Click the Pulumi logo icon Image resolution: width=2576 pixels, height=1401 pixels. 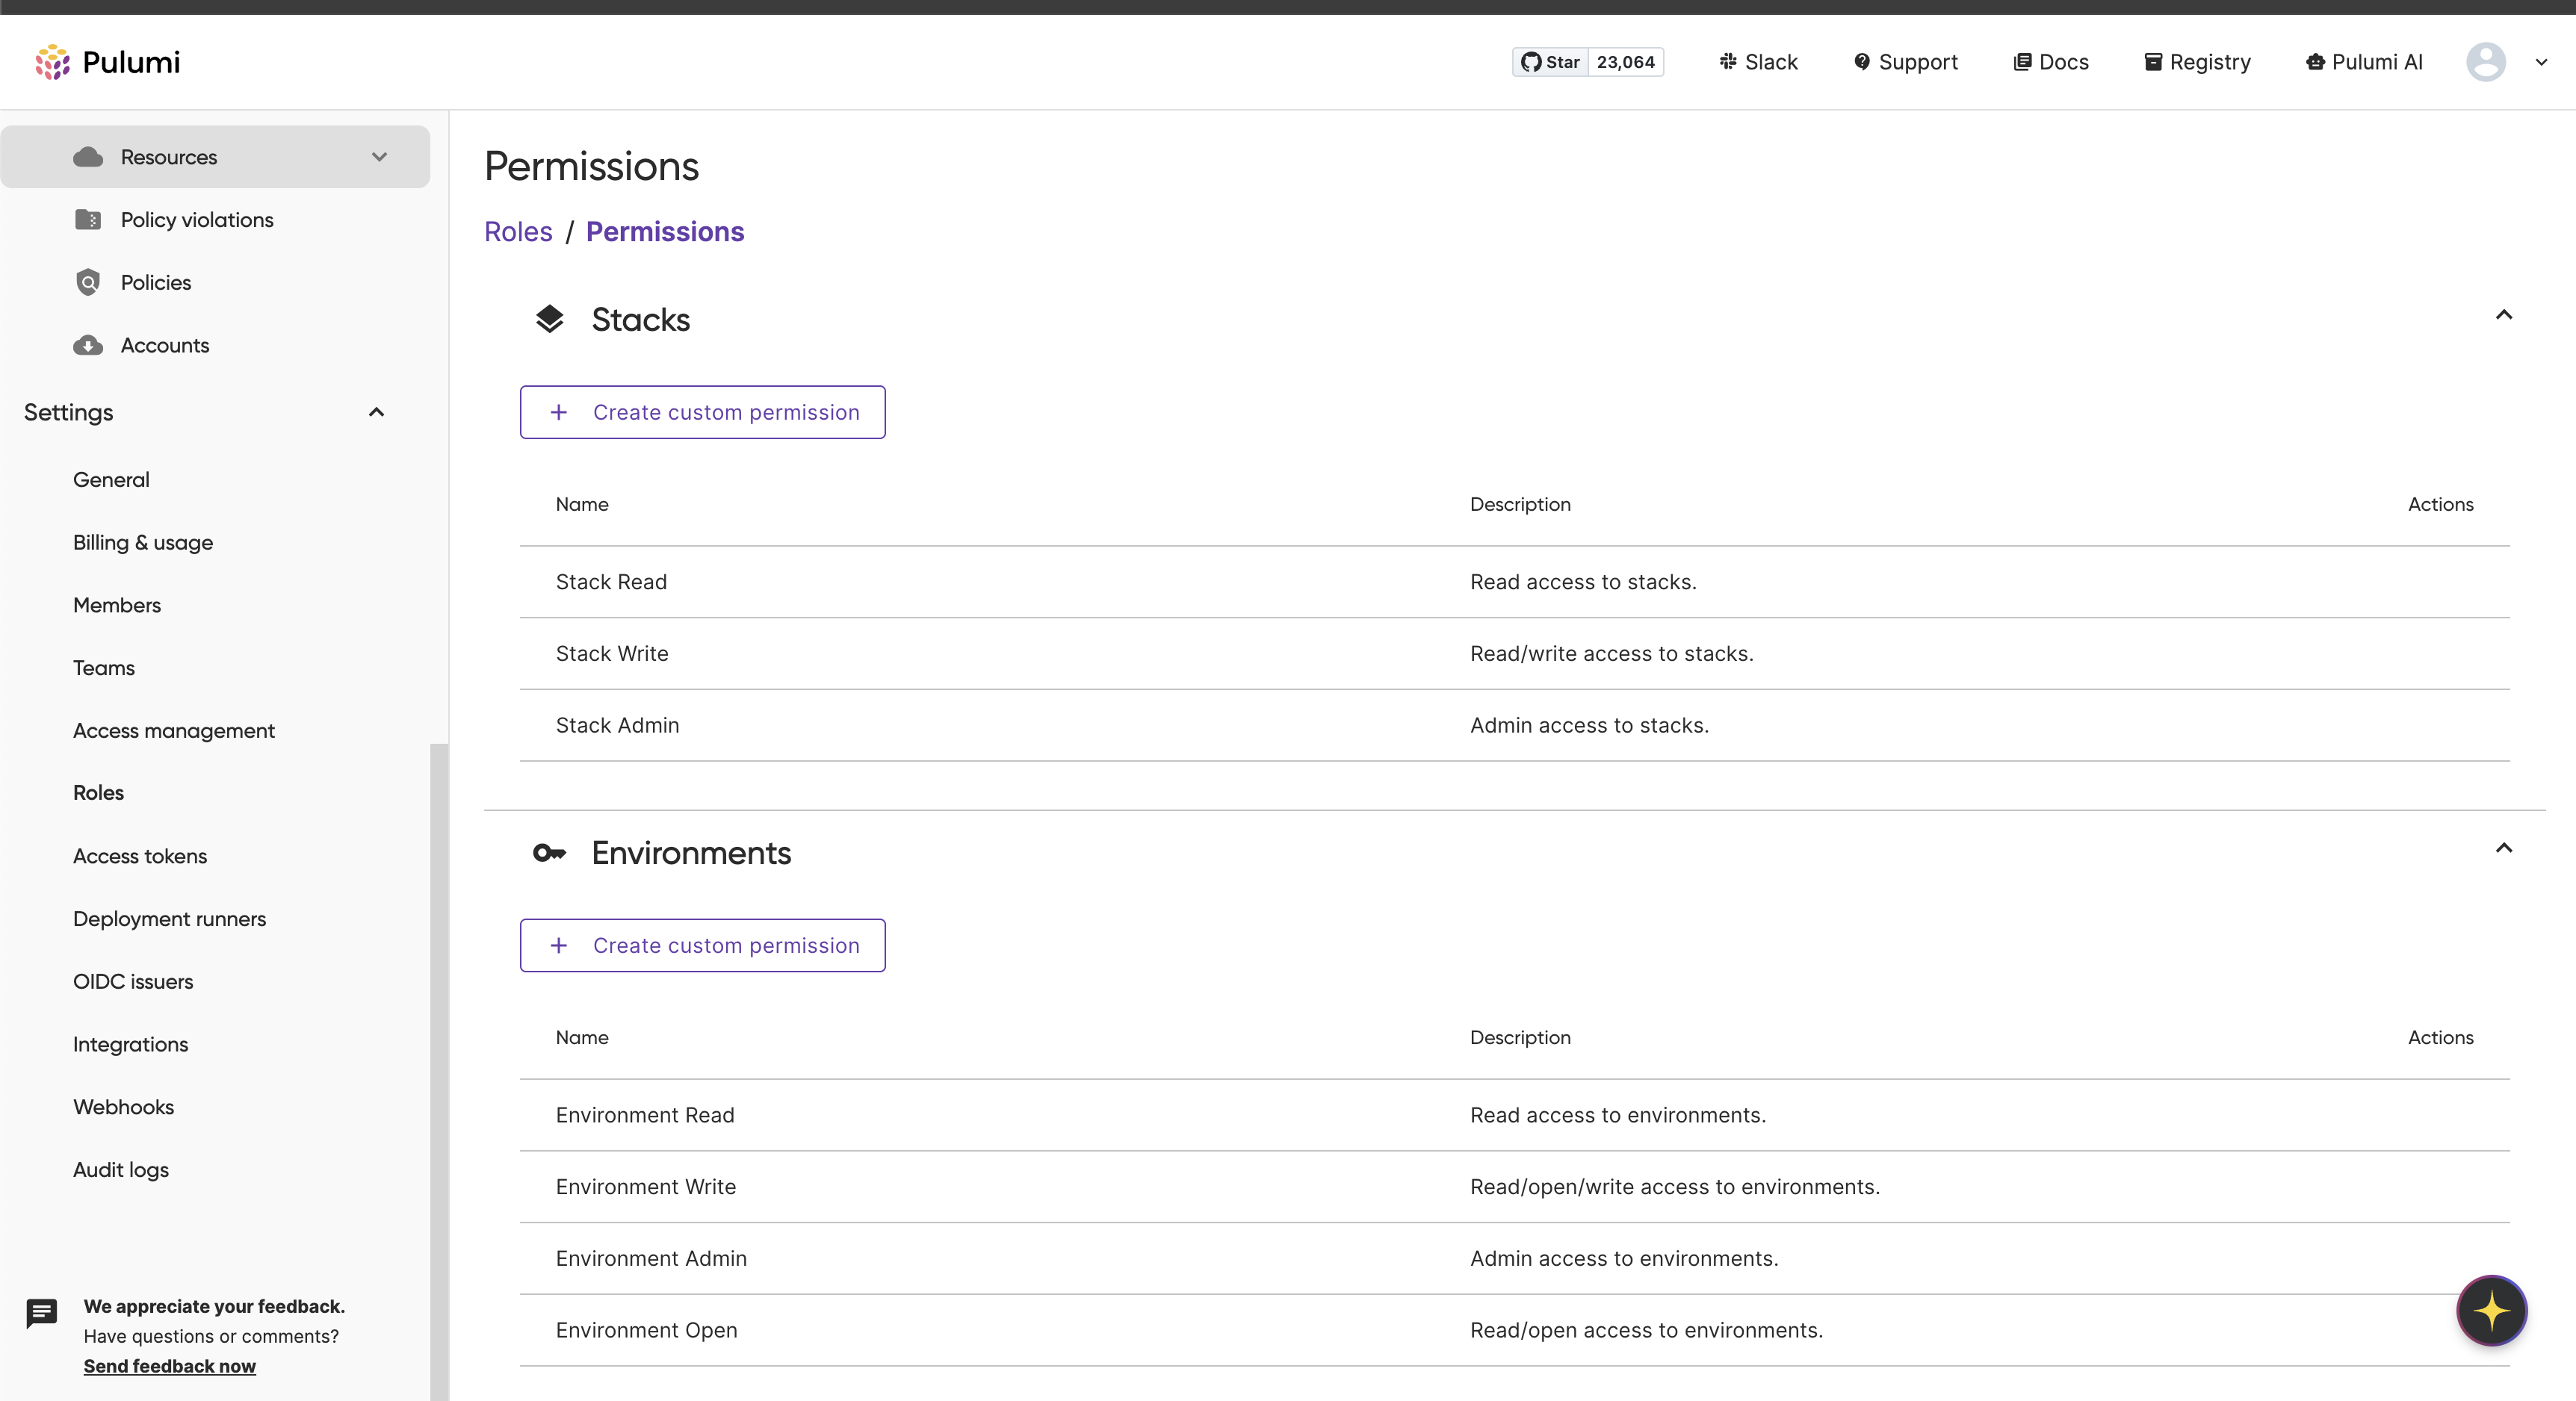click(x=52, y=62)
